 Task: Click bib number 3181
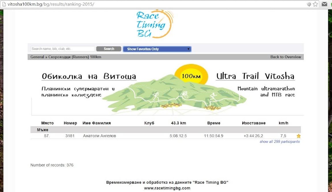tap(70, 136)
